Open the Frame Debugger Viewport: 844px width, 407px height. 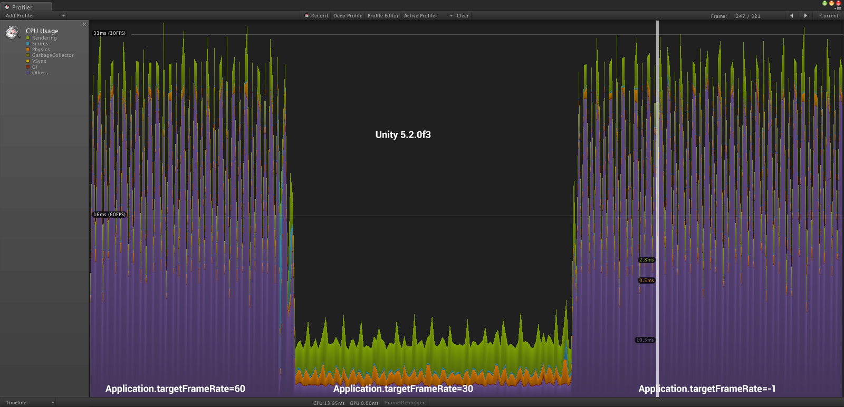(405, 403)
